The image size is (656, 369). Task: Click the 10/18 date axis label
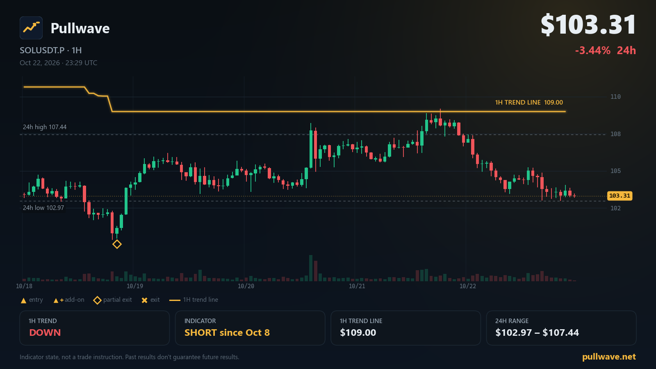click(x=24, y=286)
